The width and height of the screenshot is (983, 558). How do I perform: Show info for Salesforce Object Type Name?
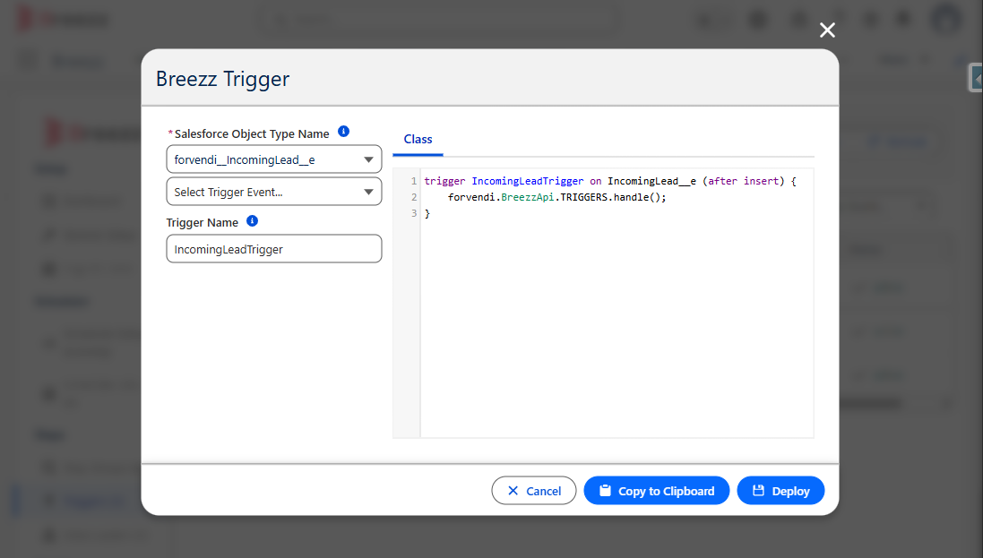(343, 132)
